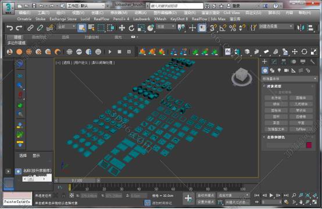The image size is (322, 209).
Task: Open the primitives type dropdown
Action: tap(289, 78)
